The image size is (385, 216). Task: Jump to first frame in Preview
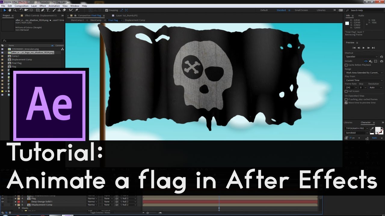354,48
